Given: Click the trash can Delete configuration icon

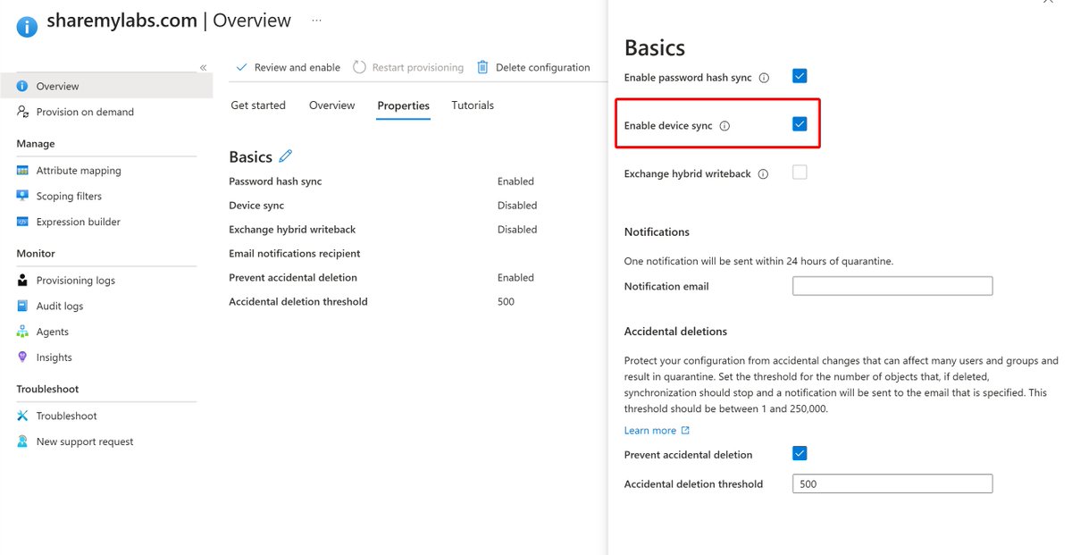Looking at the screenshot, I should pos(482,67).
